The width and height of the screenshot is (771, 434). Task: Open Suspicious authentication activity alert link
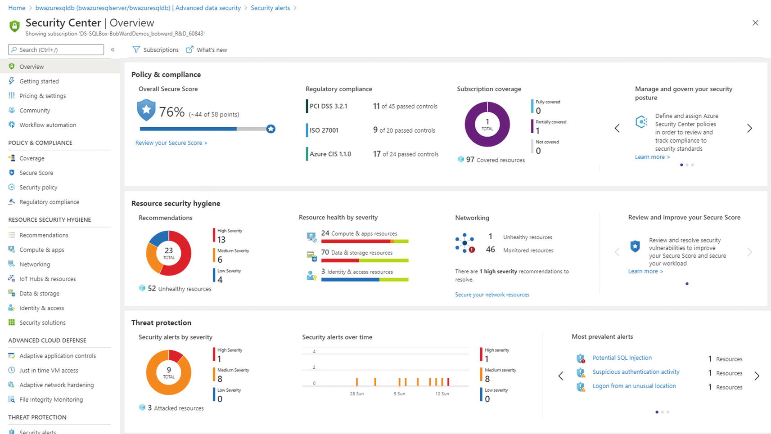pyautogui.click(x=636, y=372)
